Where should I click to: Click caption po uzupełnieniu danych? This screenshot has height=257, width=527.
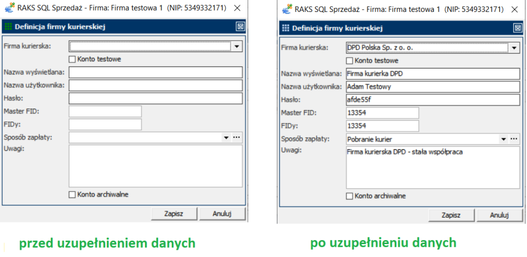click(x=383, y=242)
